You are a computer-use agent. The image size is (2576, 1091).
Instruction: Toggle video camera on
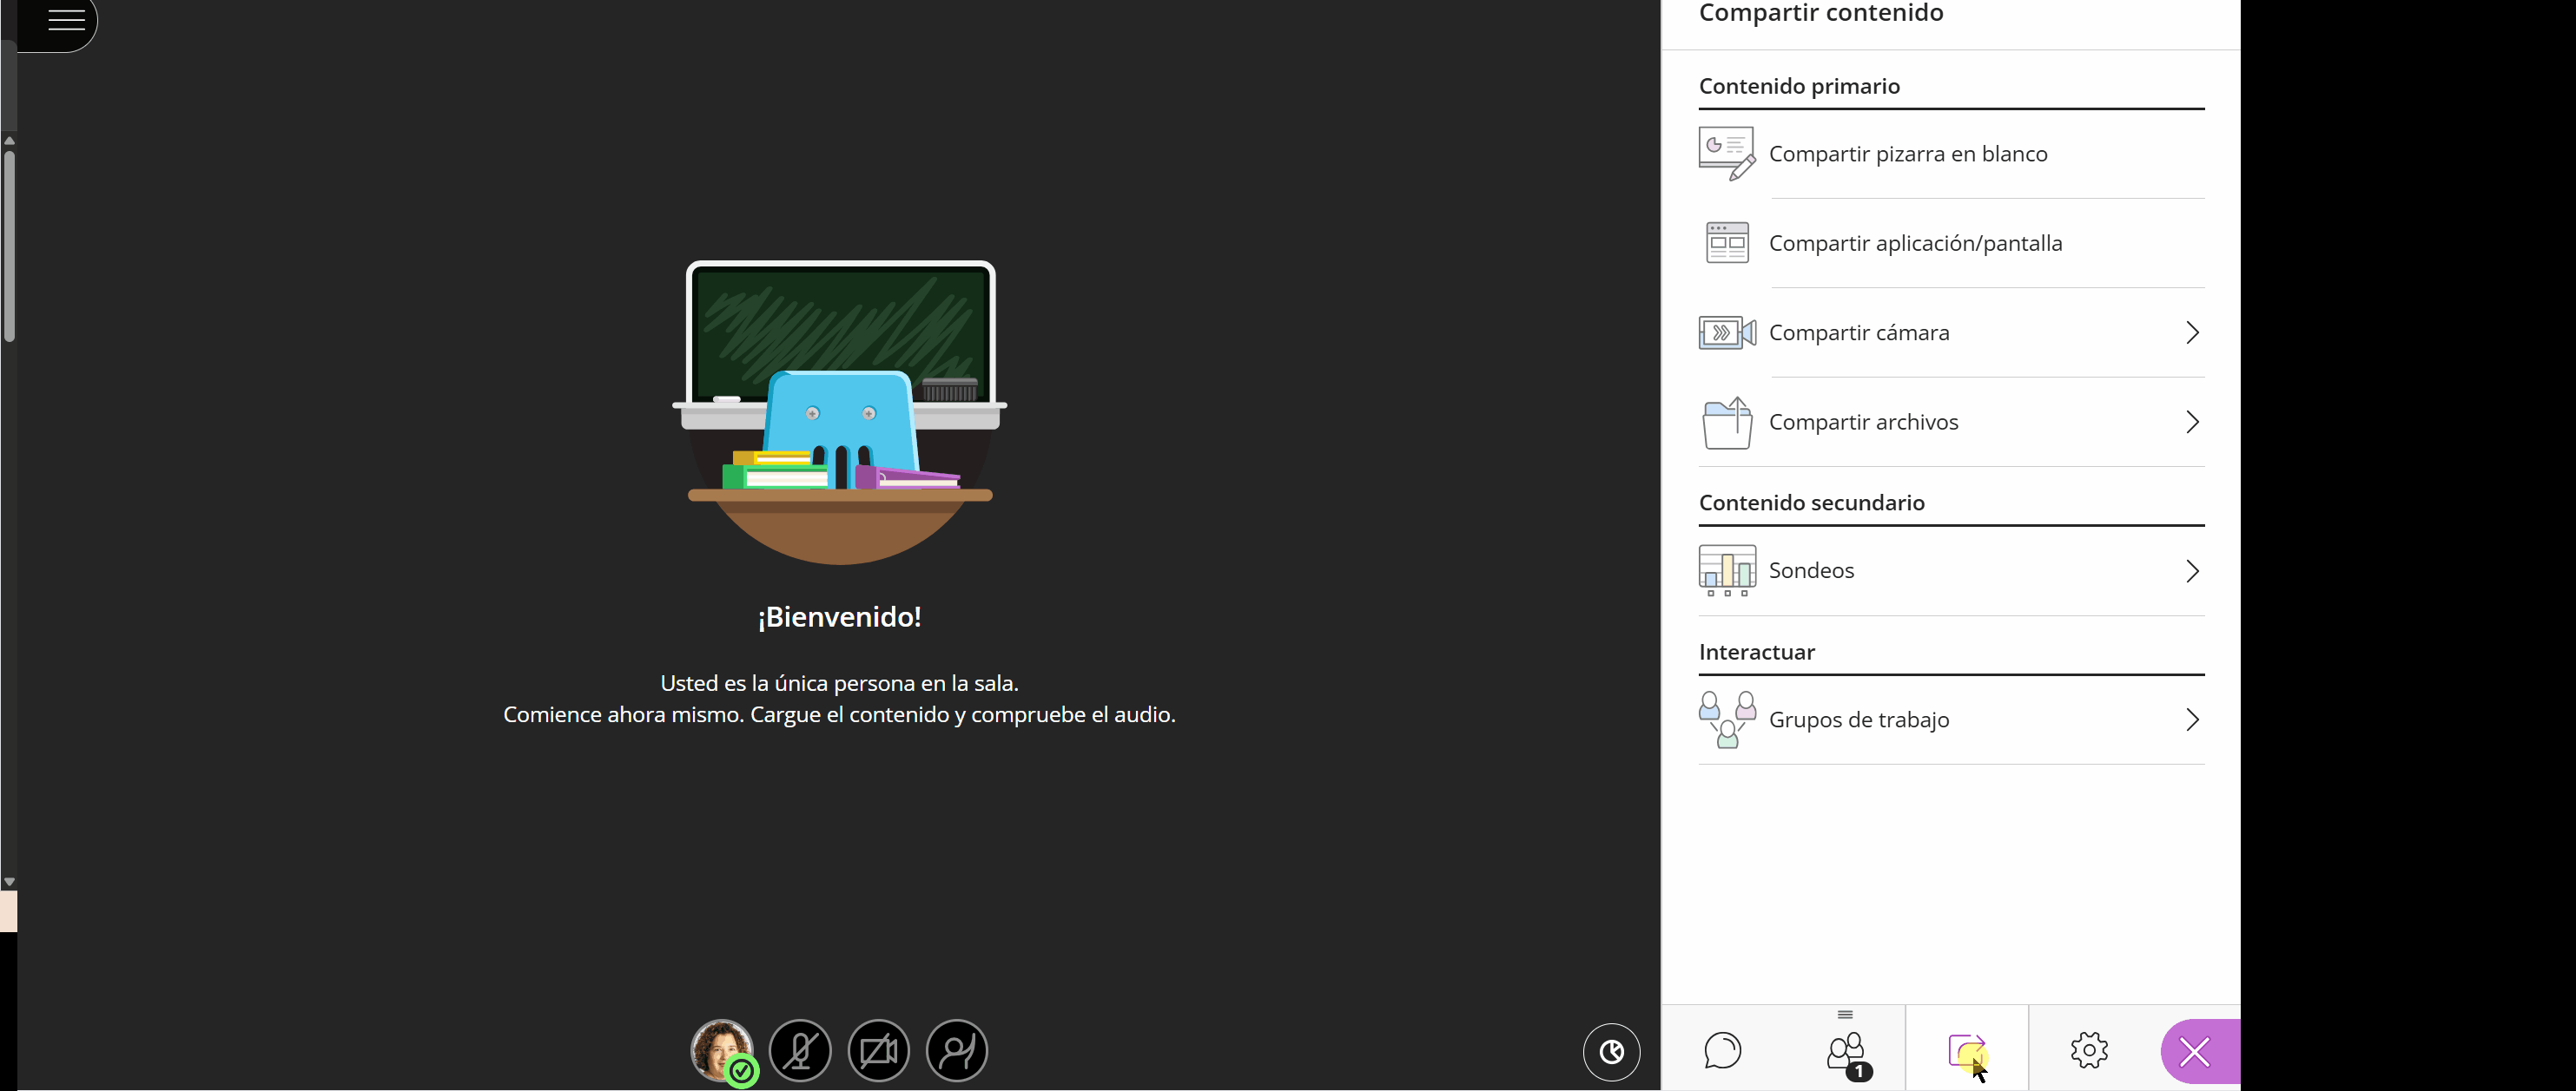click(878, 1051)
